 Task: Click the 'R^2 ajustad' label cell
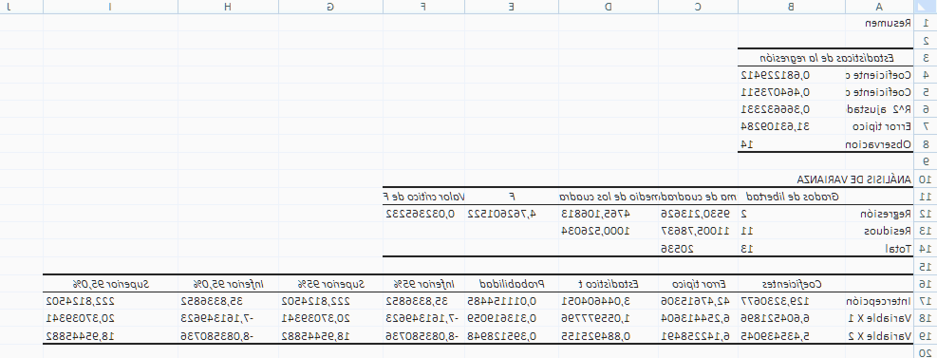pyautogui.click(x=880, y=109)
